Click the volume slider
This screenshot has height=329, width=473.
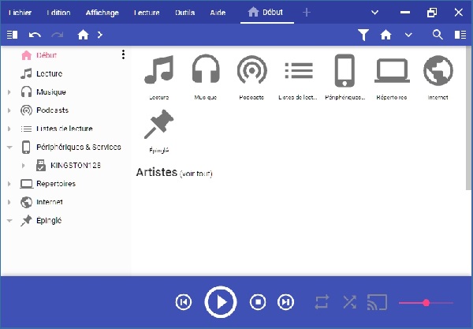point(426,302)
